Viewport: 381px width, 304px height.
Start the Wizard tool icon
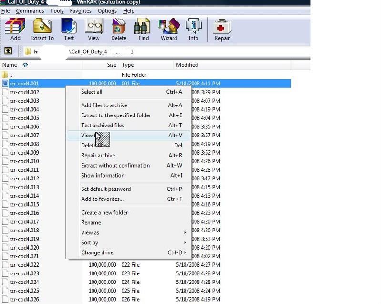click(x=168, y=30)
